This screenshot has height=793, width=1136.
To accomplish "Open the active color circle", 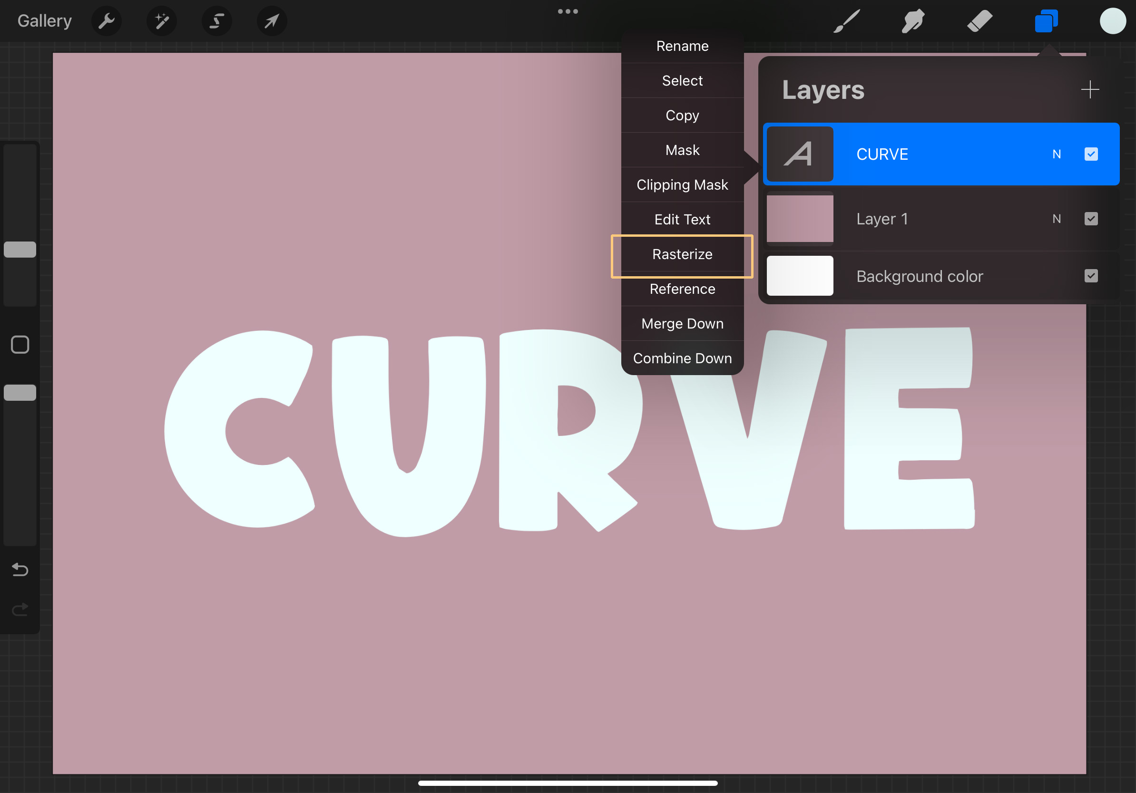I will coord(1112,21).
